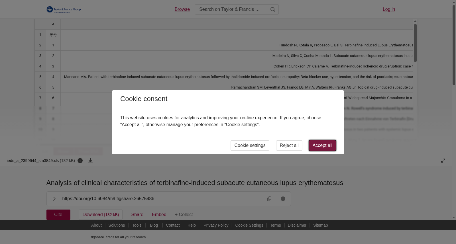
Task: Show DOI information icon
Action: pyautogui.click(x=283, y=199)
